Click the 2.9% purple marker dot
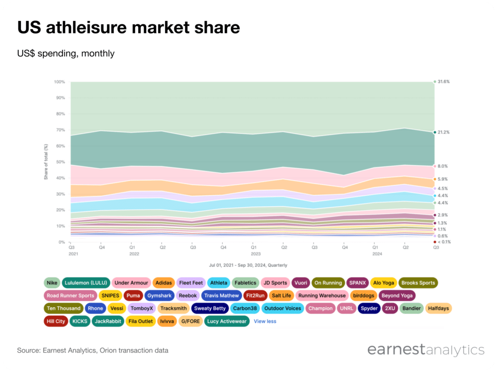The image size is (497, 372). [x=435, y=215]
